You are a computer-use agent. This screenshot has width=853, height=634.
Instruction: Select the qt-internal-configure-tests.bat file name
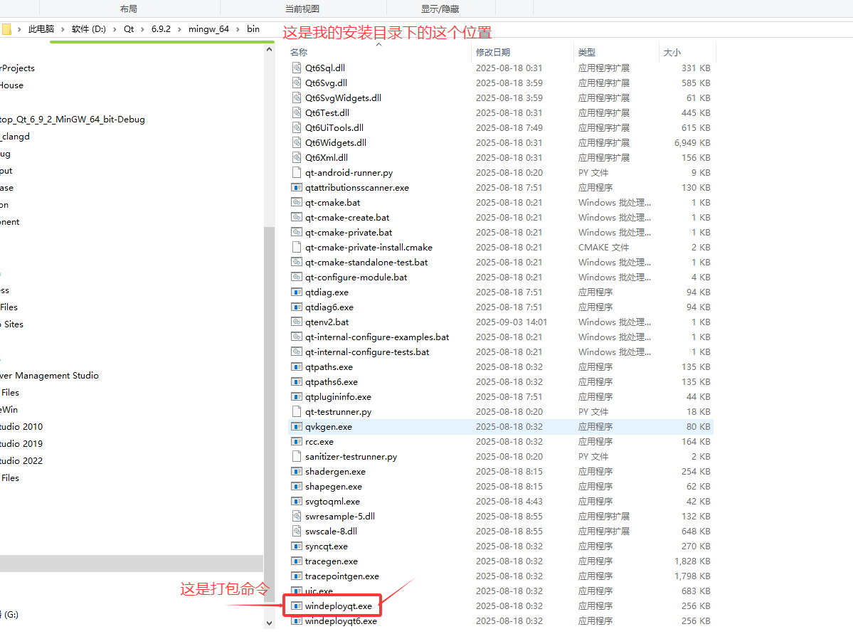[x=367, y=352]
